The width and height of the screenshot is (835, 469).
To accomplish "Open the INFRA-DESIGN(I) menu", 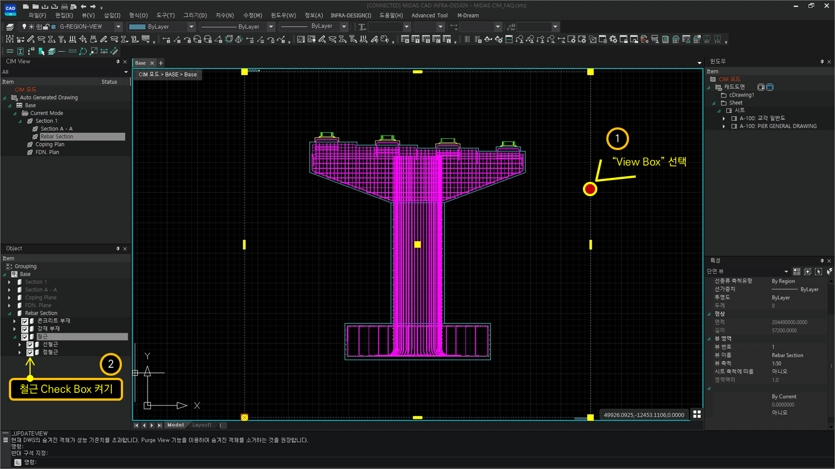I will (351, 16).
